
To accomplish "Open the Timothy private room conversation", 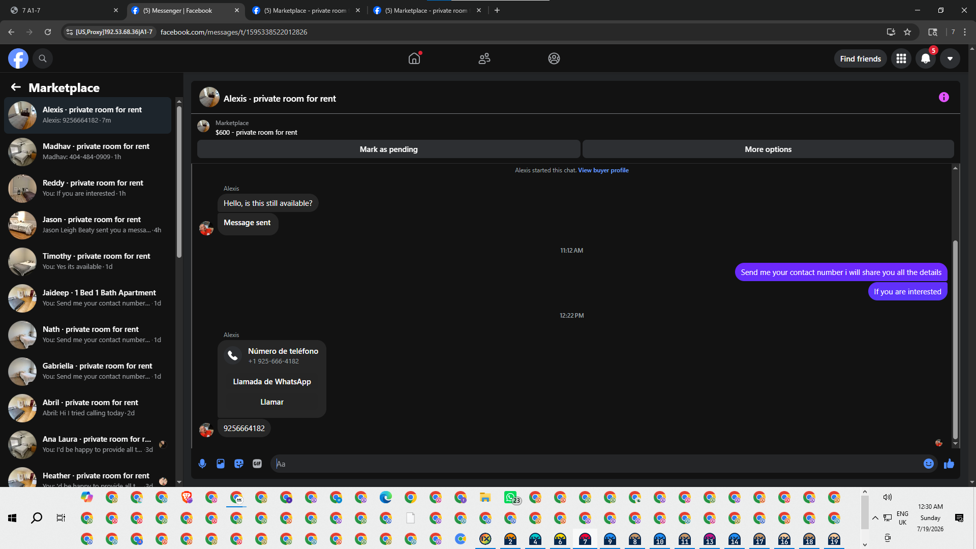I will click(87, 262).
